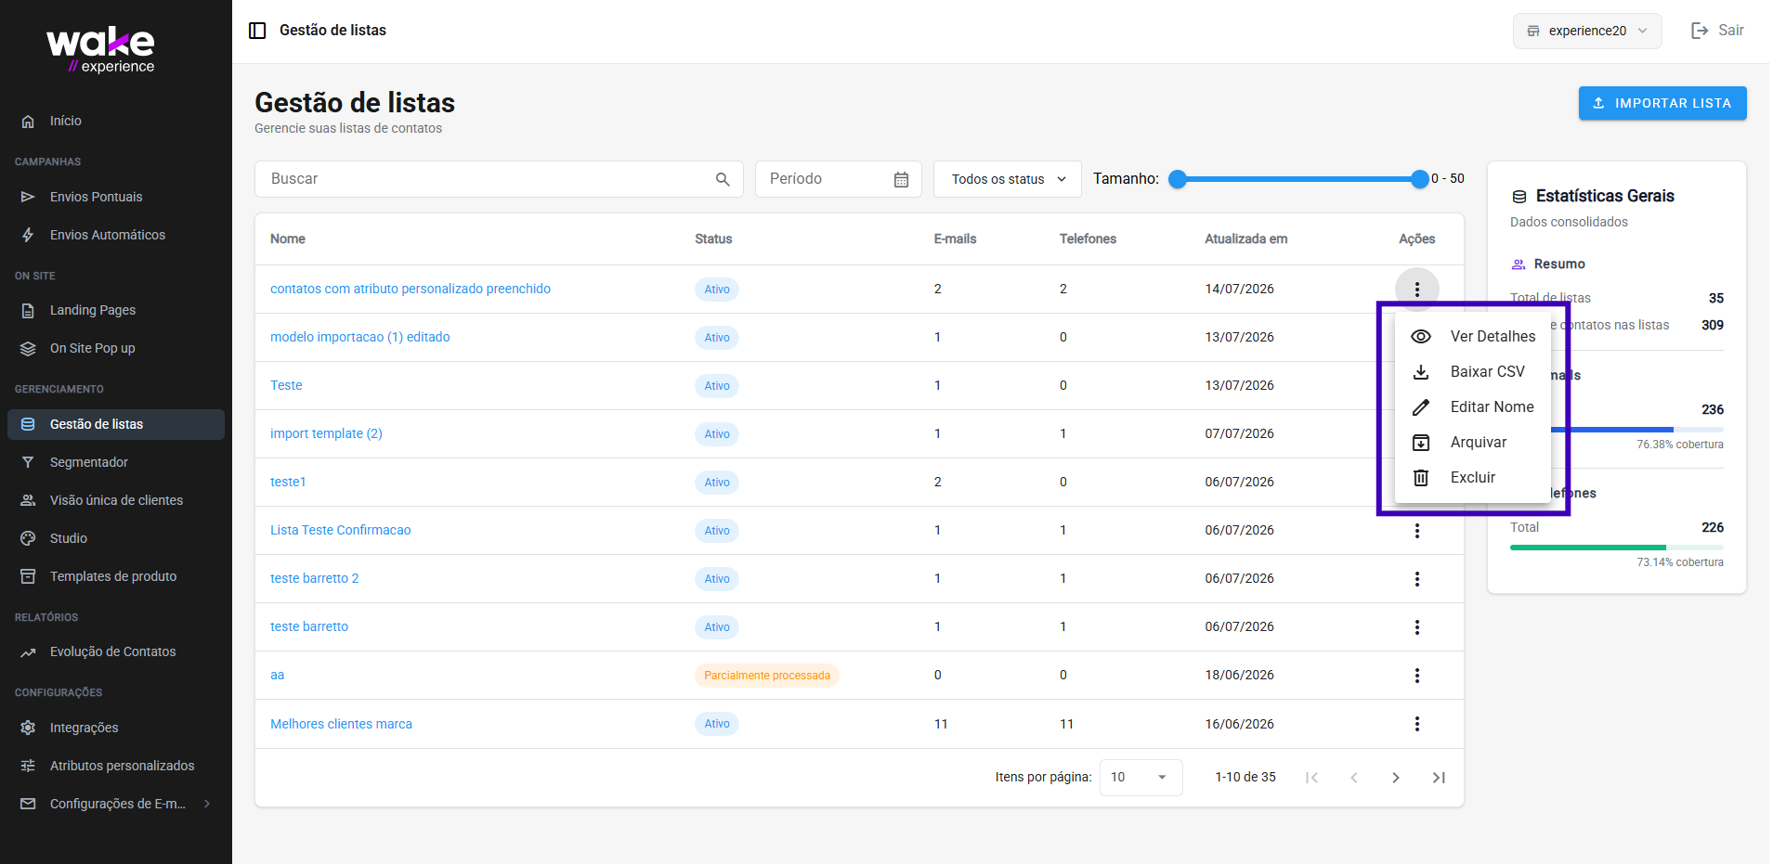
Task: Open the 'Lista Teste Confirmacao' link
Action: [341, 530]
